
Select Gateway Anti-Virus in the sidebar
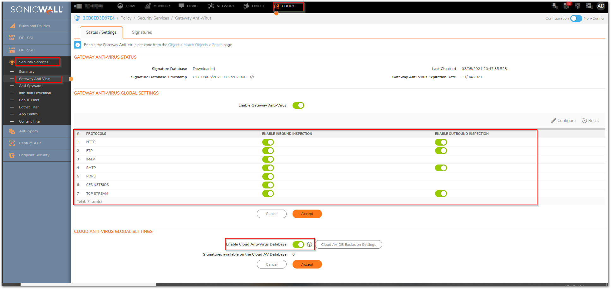tap(35, 79)
